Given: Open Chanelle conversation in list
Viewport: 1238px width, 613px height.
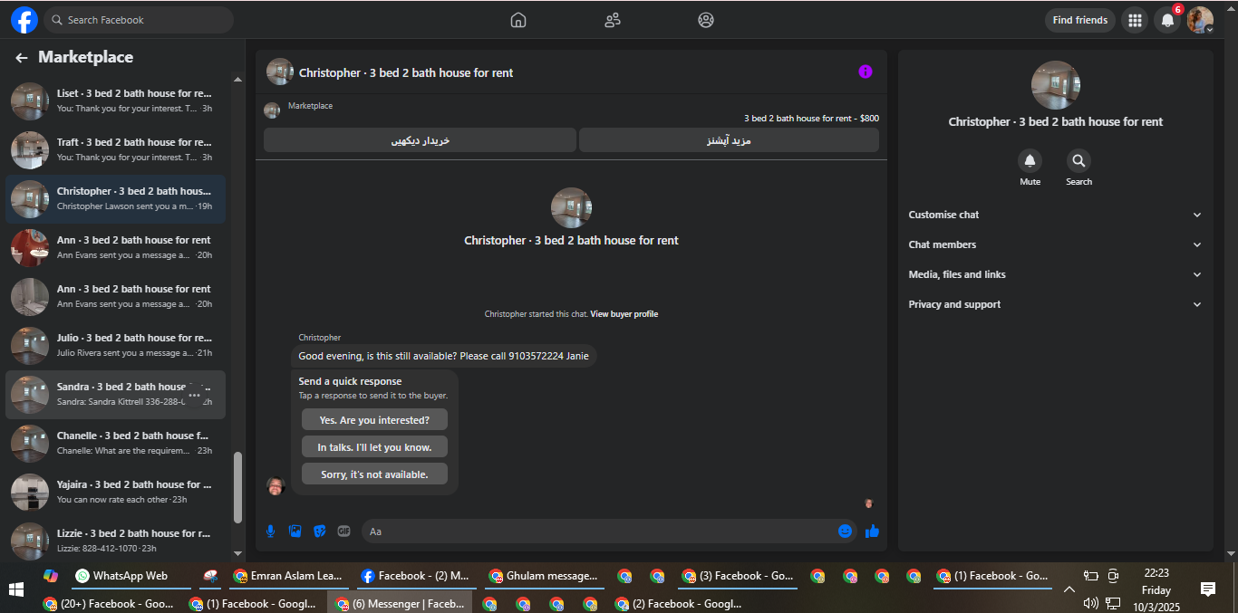Looking at the screenshot, I should 116,443.
